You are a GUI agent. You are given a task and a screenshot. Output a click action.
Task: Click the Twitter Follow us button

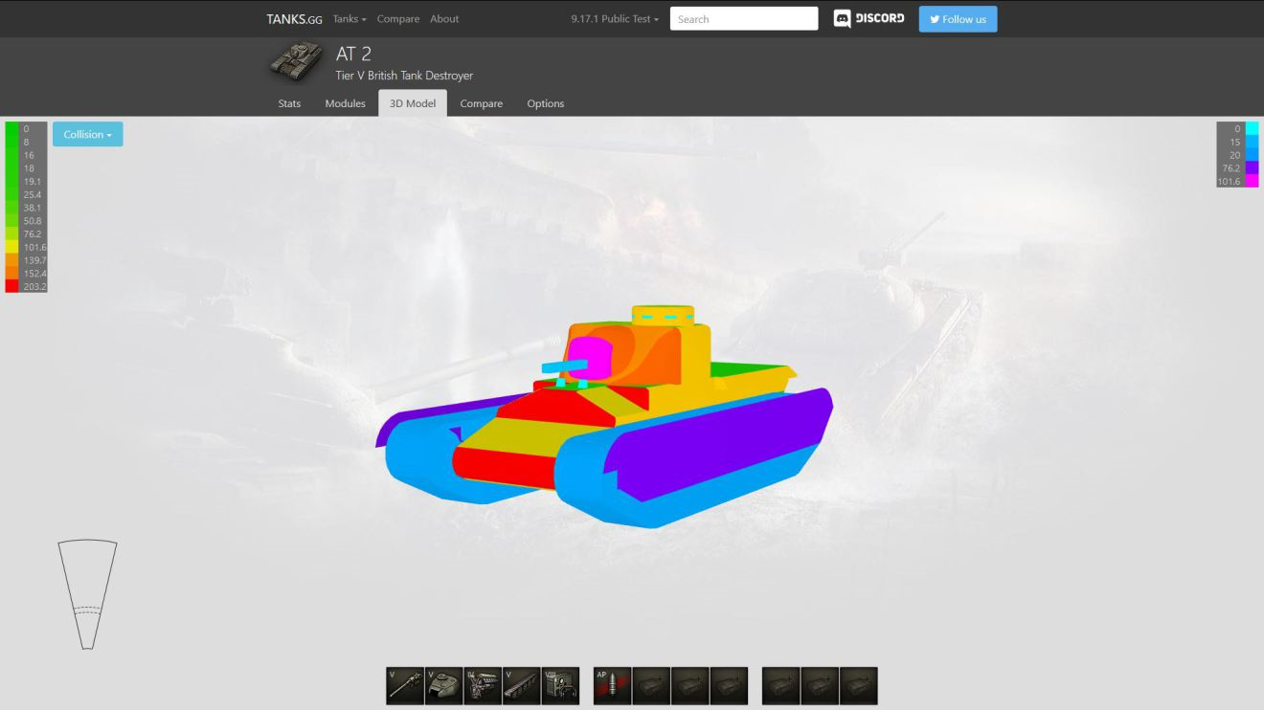point(958,19)
